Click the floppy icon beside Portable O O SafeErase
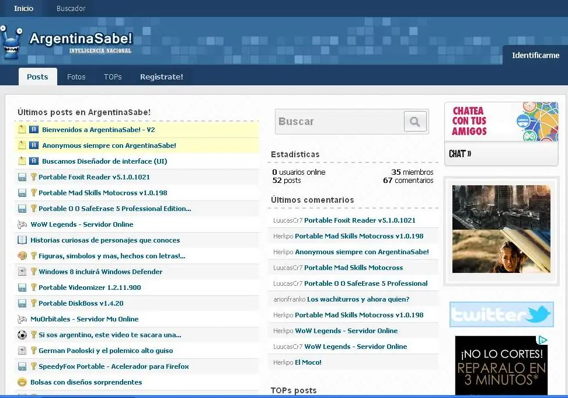568x398 pixels. tap(22, 209)
